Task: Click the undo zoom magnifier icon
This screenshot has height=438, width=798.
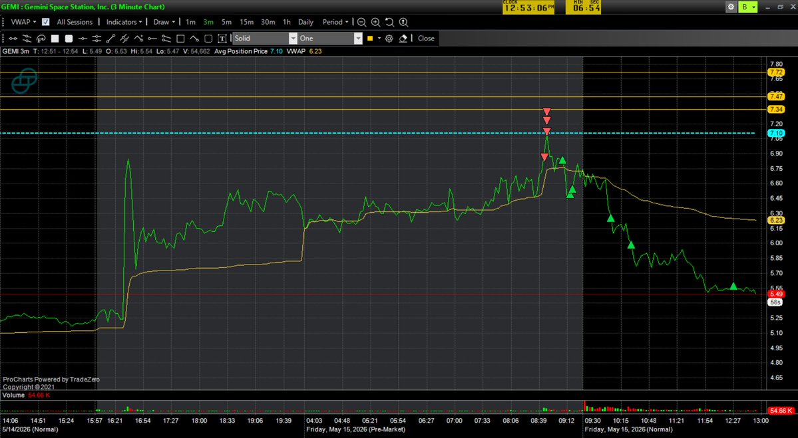Action: coord(389,23)
